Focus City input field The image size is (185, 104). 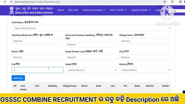click(145, 57)
